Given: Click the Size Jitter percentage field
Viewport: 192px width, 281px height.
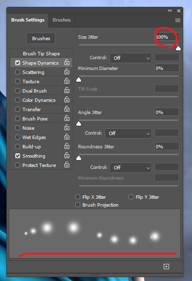Looking at the screenshot, I should (167, 37).
